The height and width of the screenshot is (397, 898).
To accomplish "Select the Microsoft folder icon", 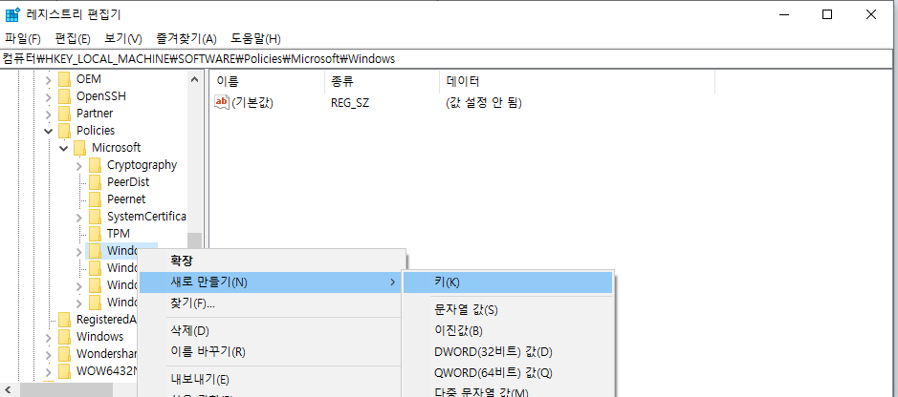I will 80,147.
